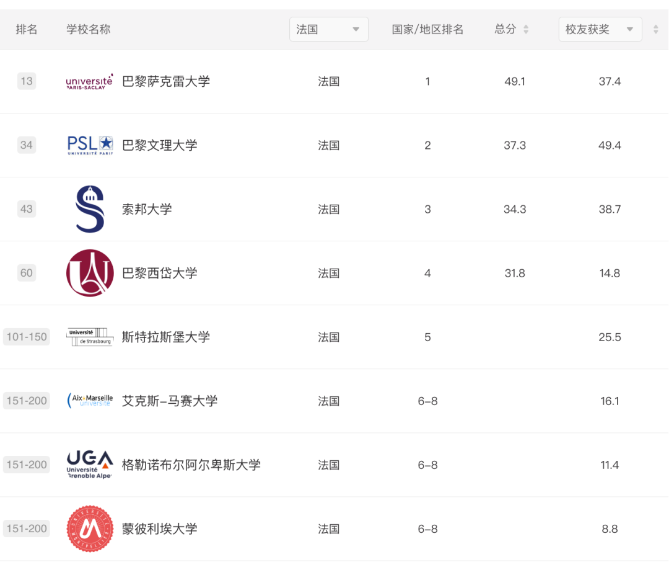Image resolution: width=669 pixels, height=562 pixels.
Task: Click alumni score 25.5
Action: pos(610,337)
